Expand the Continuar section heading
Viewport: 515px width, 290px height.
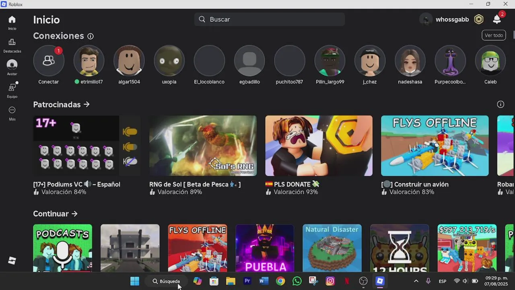(x=55, y=214)
